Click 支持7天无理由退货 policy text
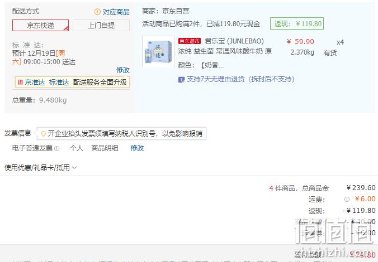378x262 pixels. click(240, 79)
